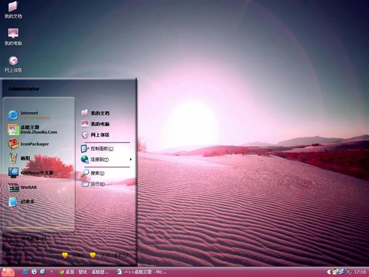Image resolution: width=369 pixels, height=277 pixels.
Task: Launch Internet Explorer quick launch icon
Action: tap(25, 272)
